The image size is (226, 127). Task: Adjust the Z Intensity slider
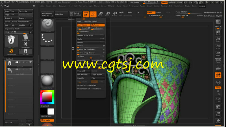click(x=156, y=16)
